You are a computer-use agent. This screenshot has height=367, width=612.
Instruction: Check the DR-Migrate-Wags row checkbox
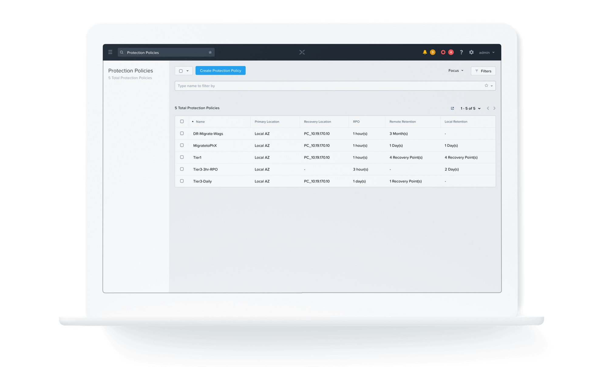click(182, 133)
